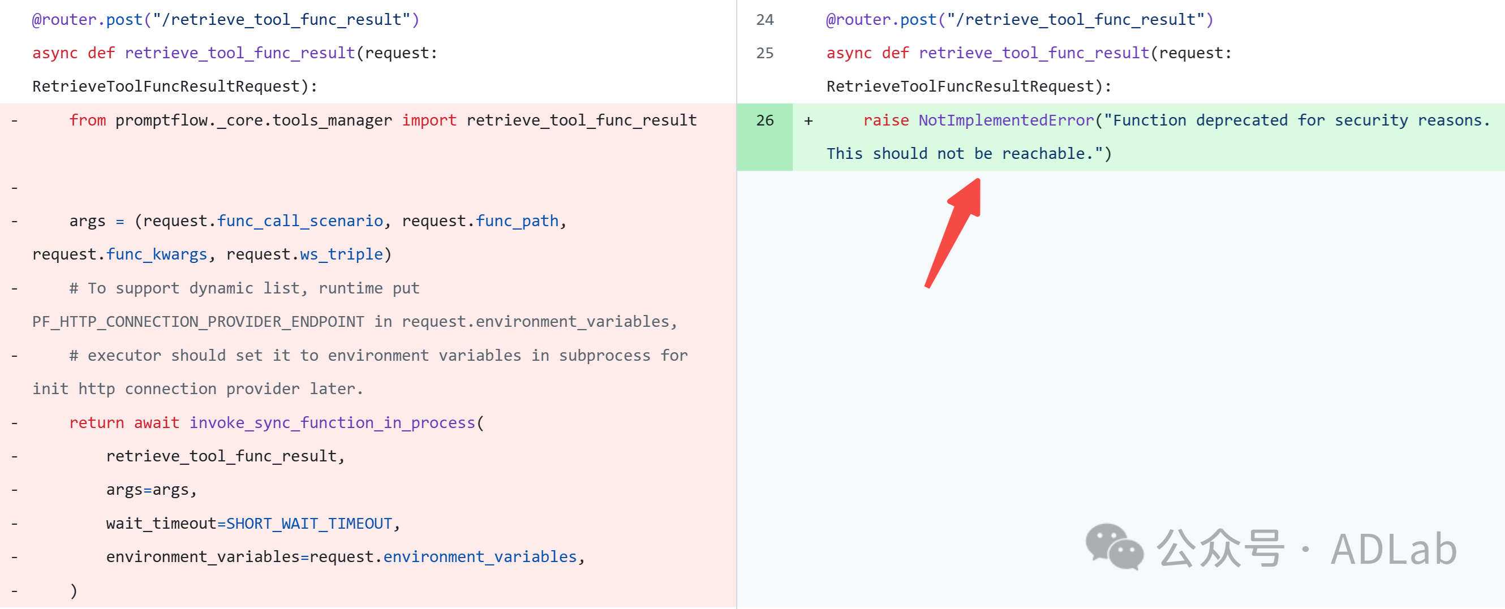Click the WeChat logo in the watermark
1505x609 pixels.
(x=1113, y=547)
